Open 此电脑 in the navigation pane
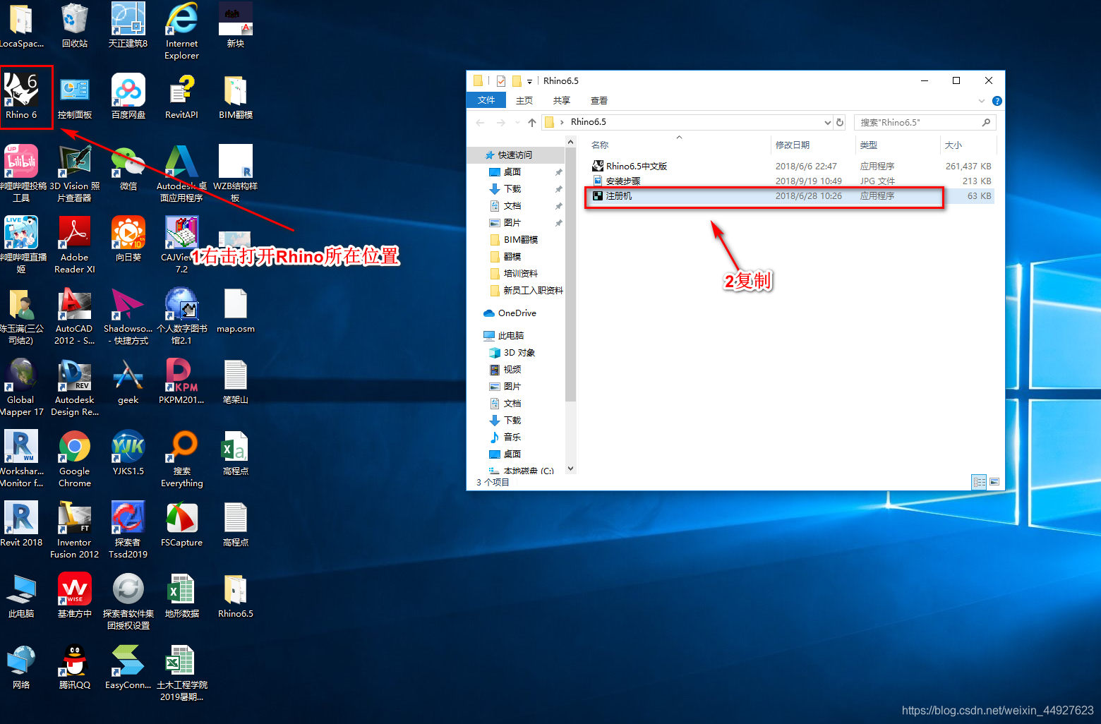 (510, 336)
